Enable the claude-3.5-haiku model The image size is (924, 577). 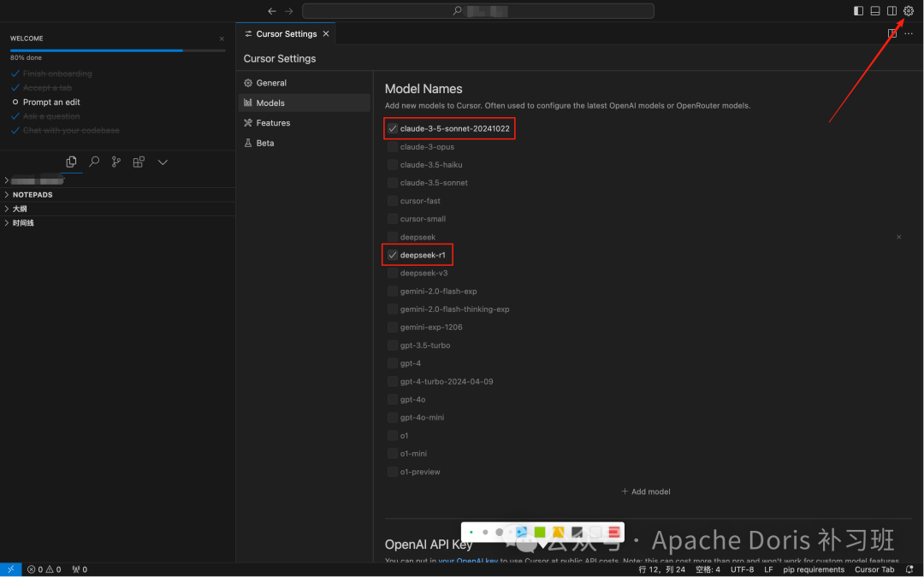click(393, 165)
